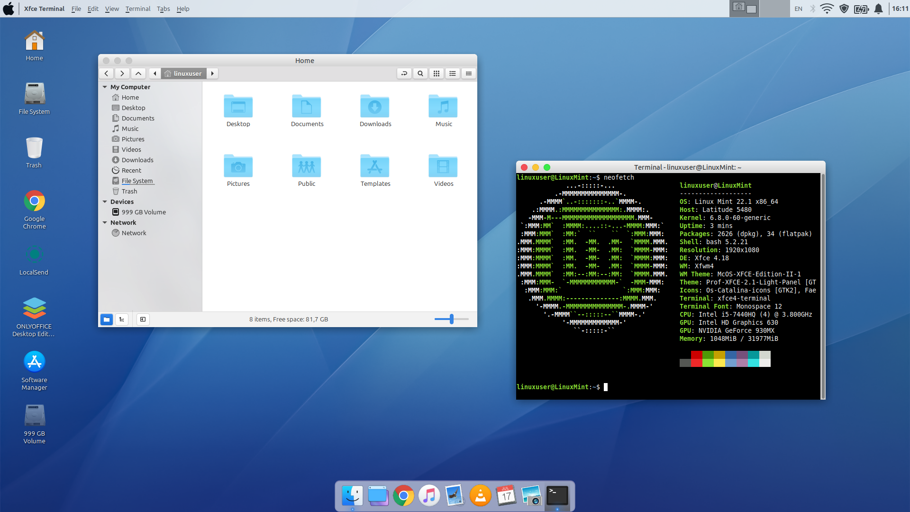Open the 999 GB Volume desktop icon

(34, 424)
